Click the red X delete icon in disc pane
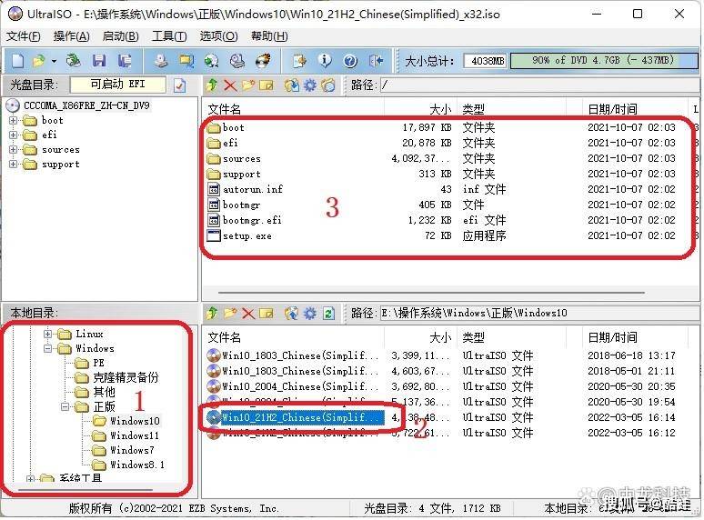The width and height of the screenshot is (704, 520). [230, 85]
